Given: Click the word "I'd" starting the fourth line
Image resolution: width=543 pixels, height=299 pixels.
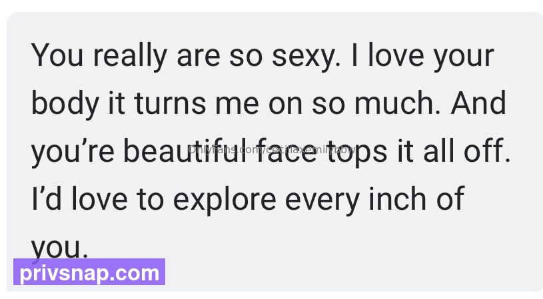Looking at the screenshot, I should (45, 200).
